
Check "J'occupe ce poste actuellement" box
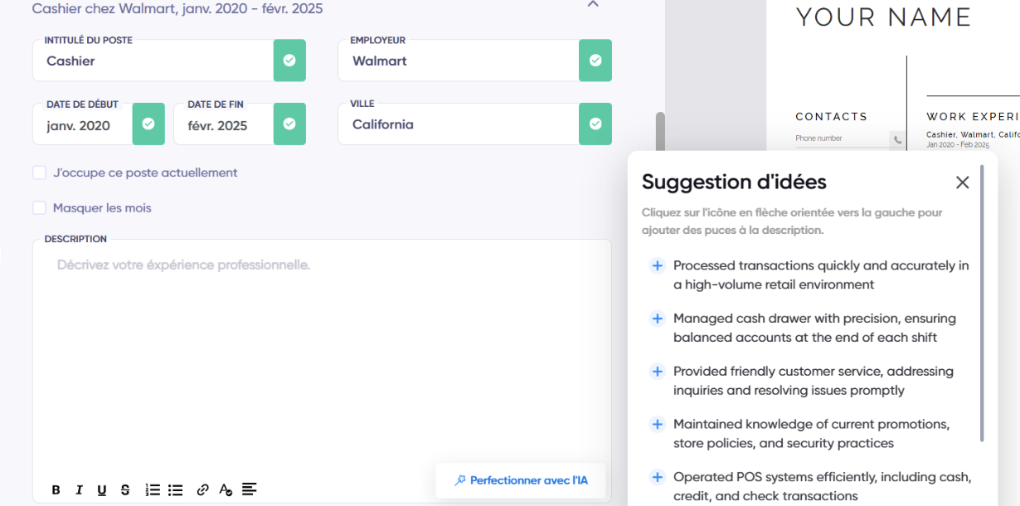pyautogui.click(x=39, y=173)
